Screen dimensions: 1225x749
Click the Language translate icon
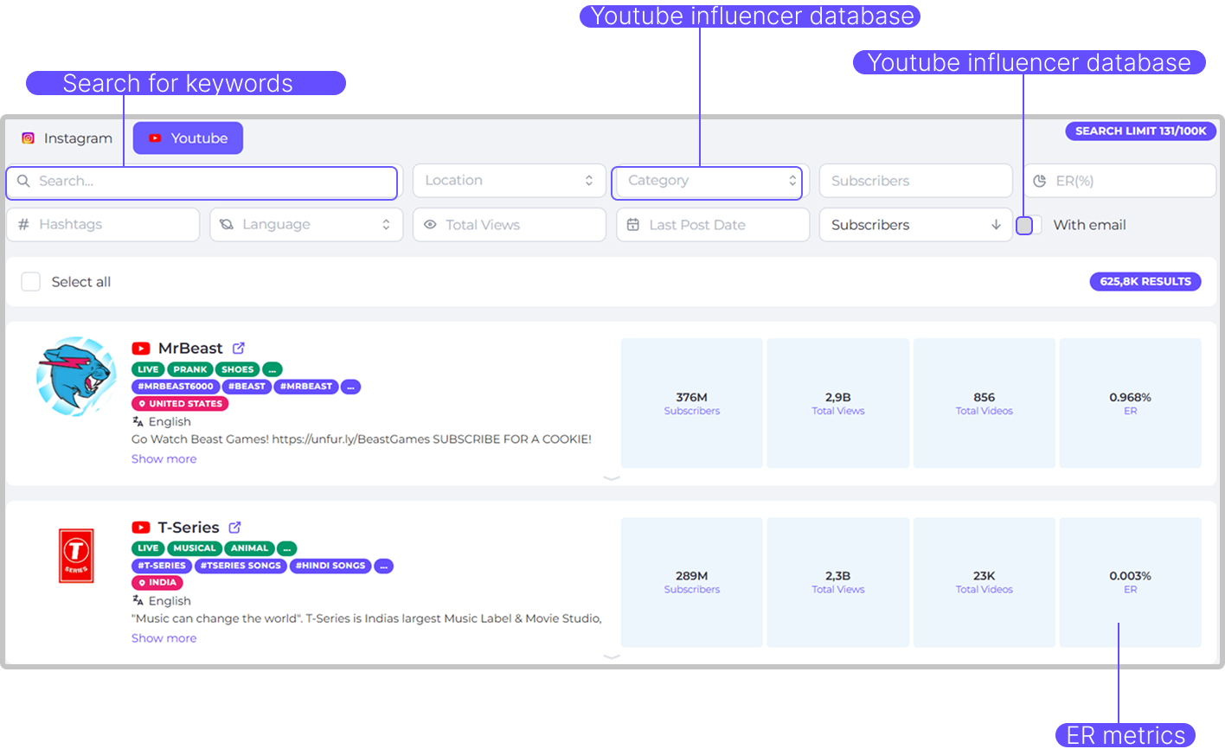pyautogui.click(x=227, y=225)
